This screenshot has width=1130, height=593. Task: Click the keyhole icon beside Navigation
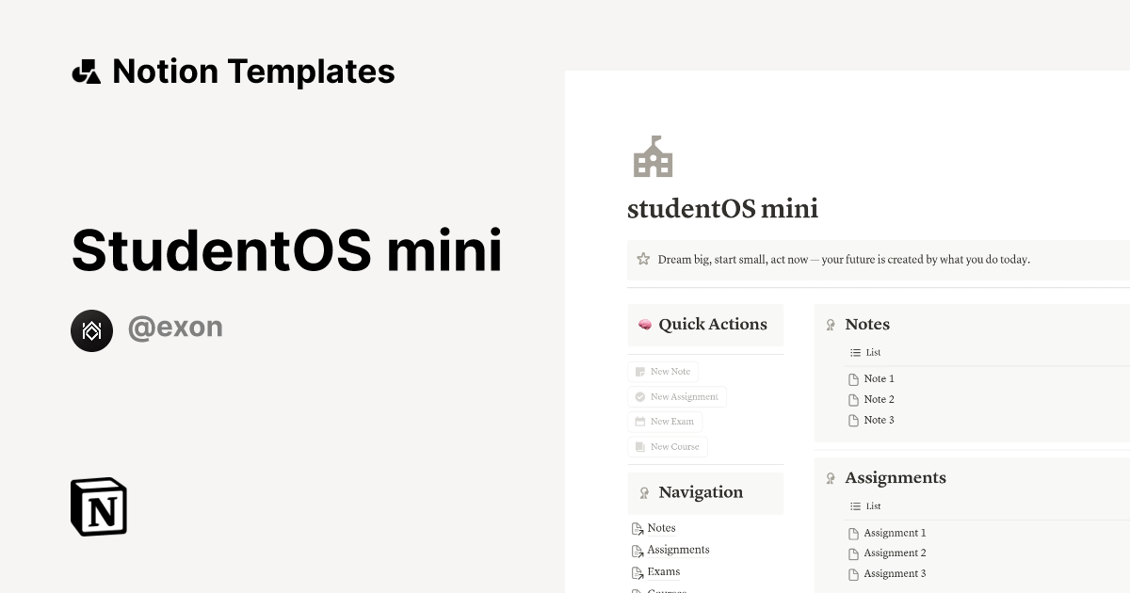(643, 492)
